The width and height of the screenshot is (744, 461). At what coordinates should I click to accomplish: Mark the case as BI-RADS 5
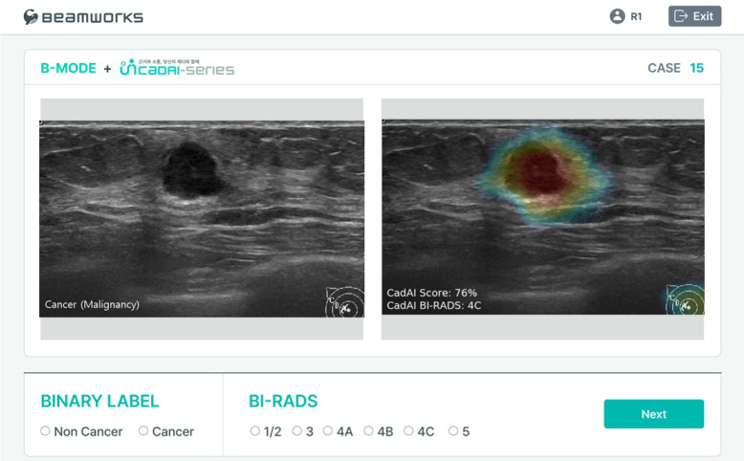[x=453, y=431]
